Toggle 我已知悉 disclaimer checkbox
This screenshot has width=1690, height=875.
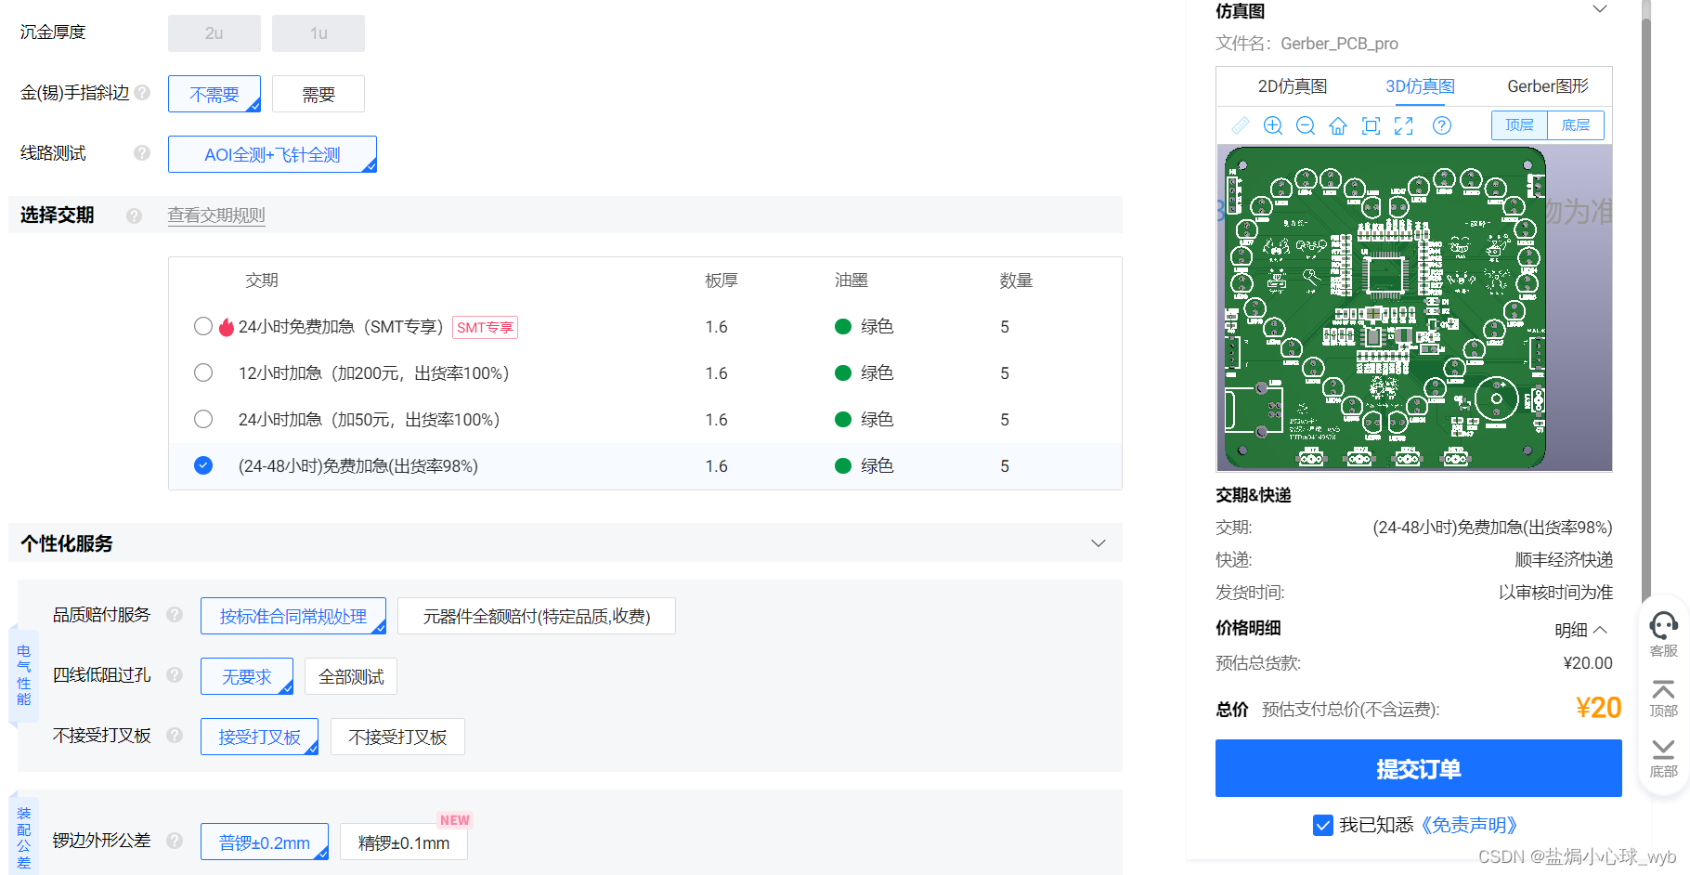point(1323,825)
